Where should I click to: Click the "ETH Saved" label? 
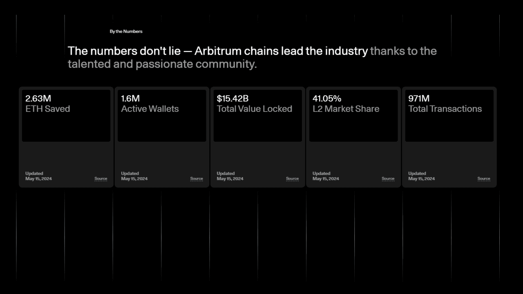pos(47,109)
